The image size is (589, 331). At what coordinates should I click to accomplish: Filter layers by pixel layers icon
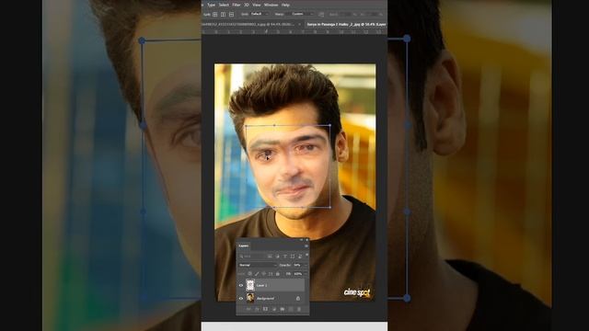pyautogui.click(x=270, y=257)
